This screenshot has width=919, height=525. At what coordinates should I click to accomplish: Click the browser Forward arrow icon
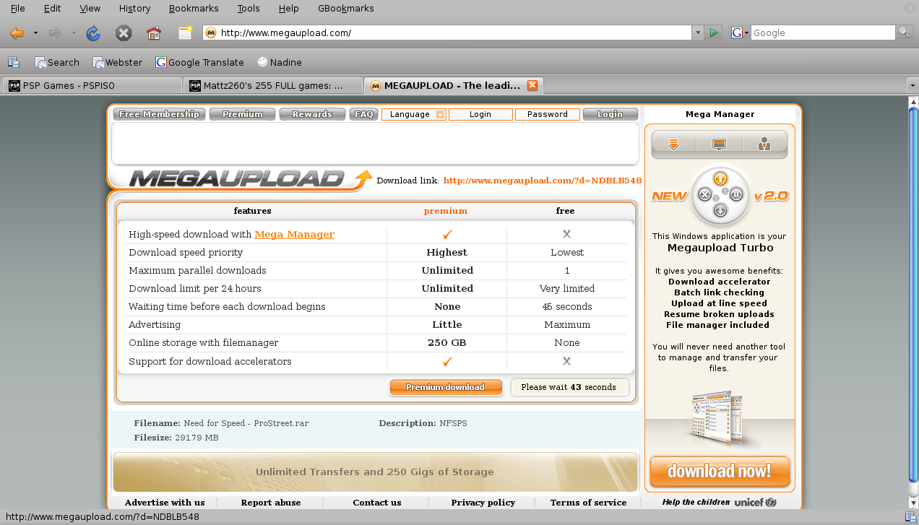pos(55,32)
